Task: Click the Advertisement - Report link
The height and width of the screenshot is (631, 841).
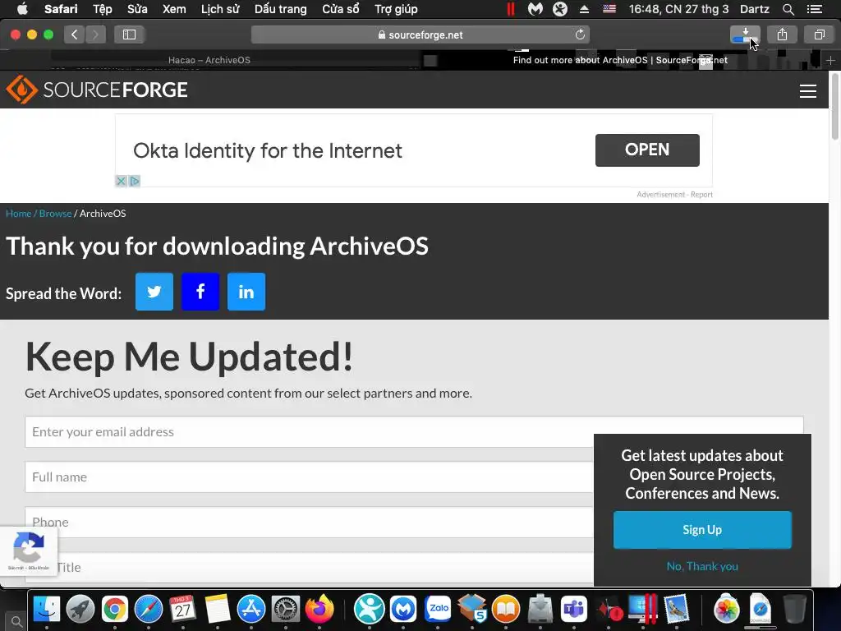Action: 674,194
